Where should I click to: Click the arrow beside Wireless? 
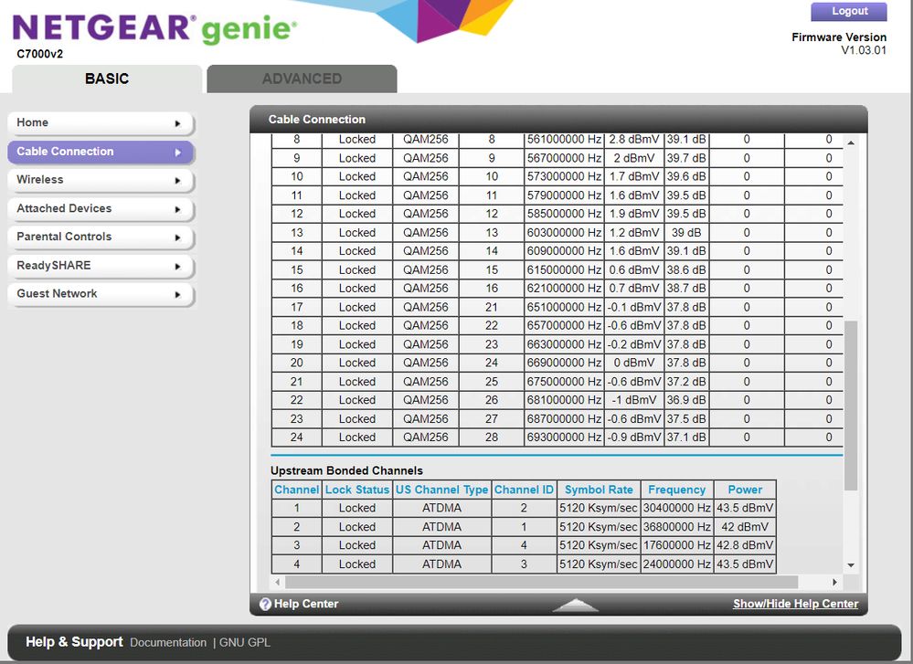pos(178,181)
